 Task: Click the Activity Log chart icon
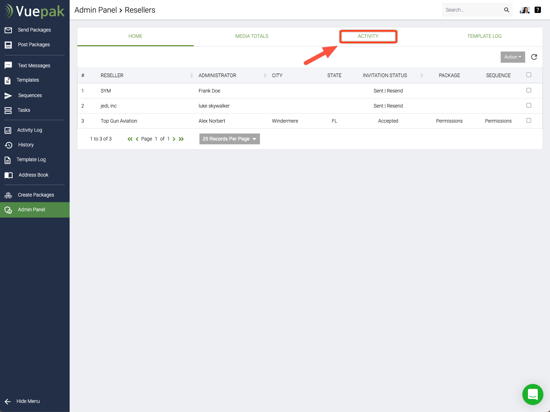8,130
